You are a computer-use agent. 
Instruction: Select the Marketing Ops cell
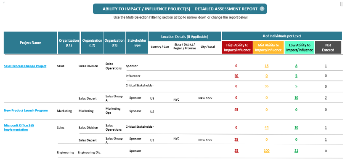(113, 110)
